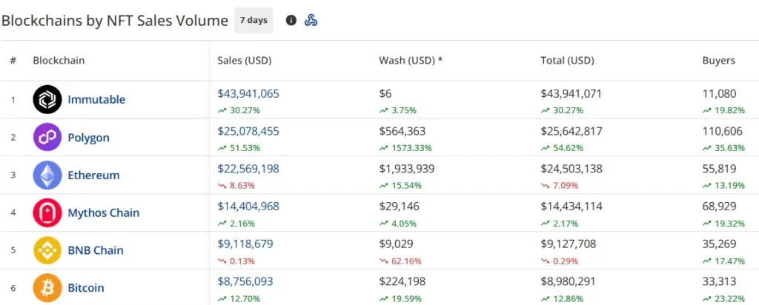759x305 pixels.
Task: Sort table by Buyers column header
Action: 719,61
